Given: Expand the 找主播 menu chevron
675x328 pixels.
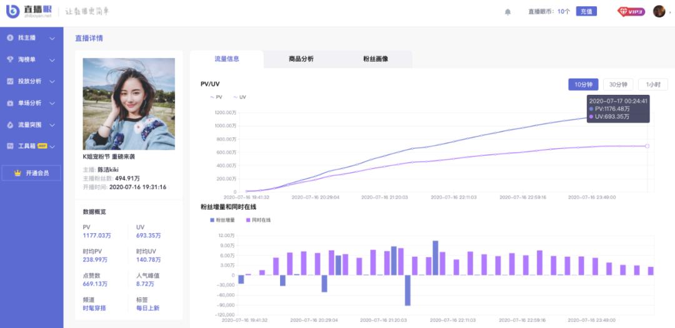Looking at the screenshot, I should (52, 38).
